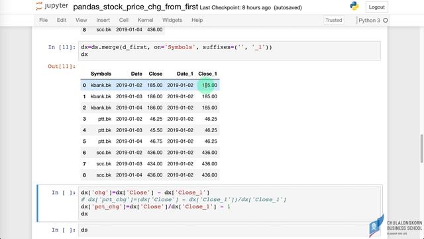424x239 pixels.
Task: Click Date 2019-01-04 in row 2
Action: (x=129, y=108)
